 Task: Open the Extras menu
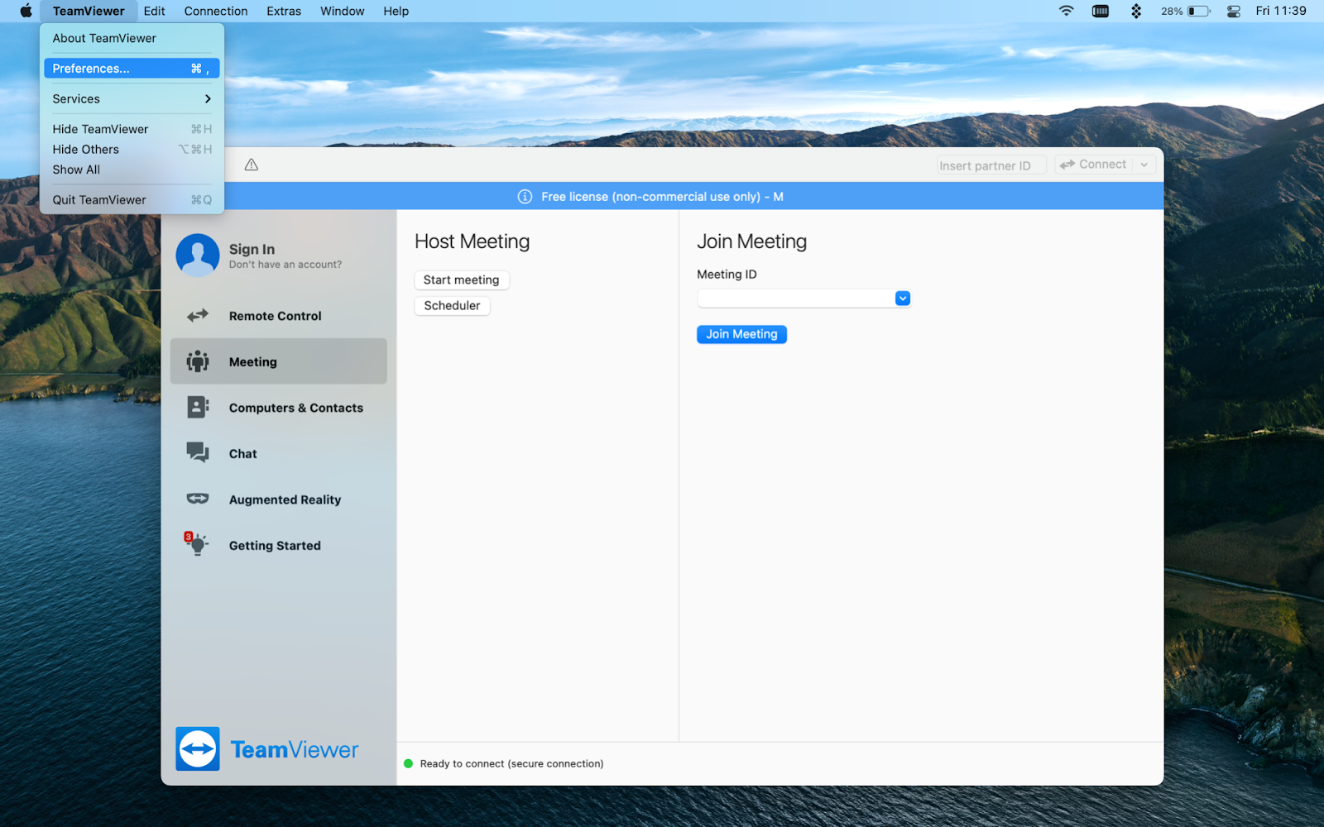(x=284, y=11)
